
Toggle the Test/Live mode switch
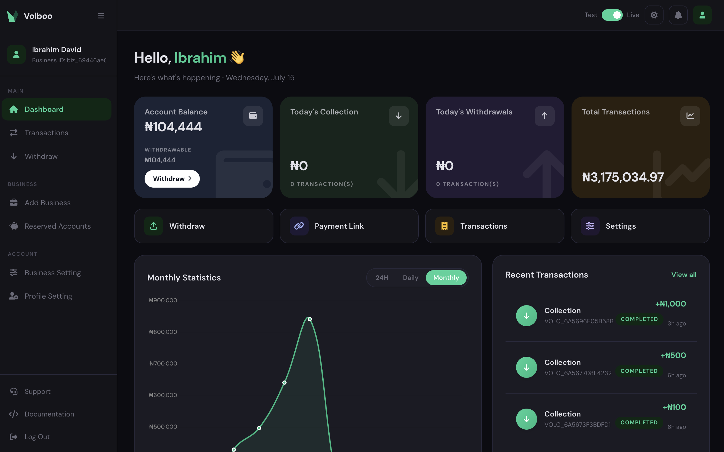pyautogui.click(x=612, y=15)
